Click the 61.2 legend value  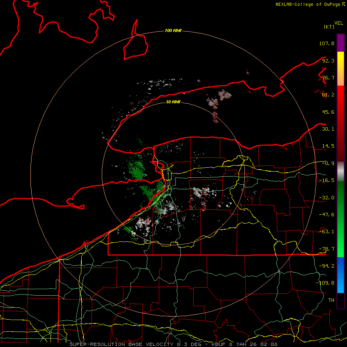(328, 95)
